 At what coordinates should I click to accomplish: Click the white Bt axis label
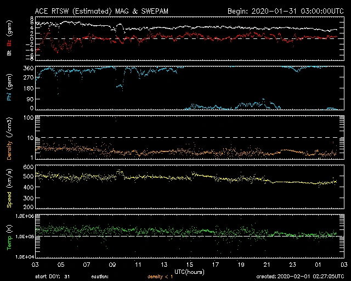click(9, 53)
